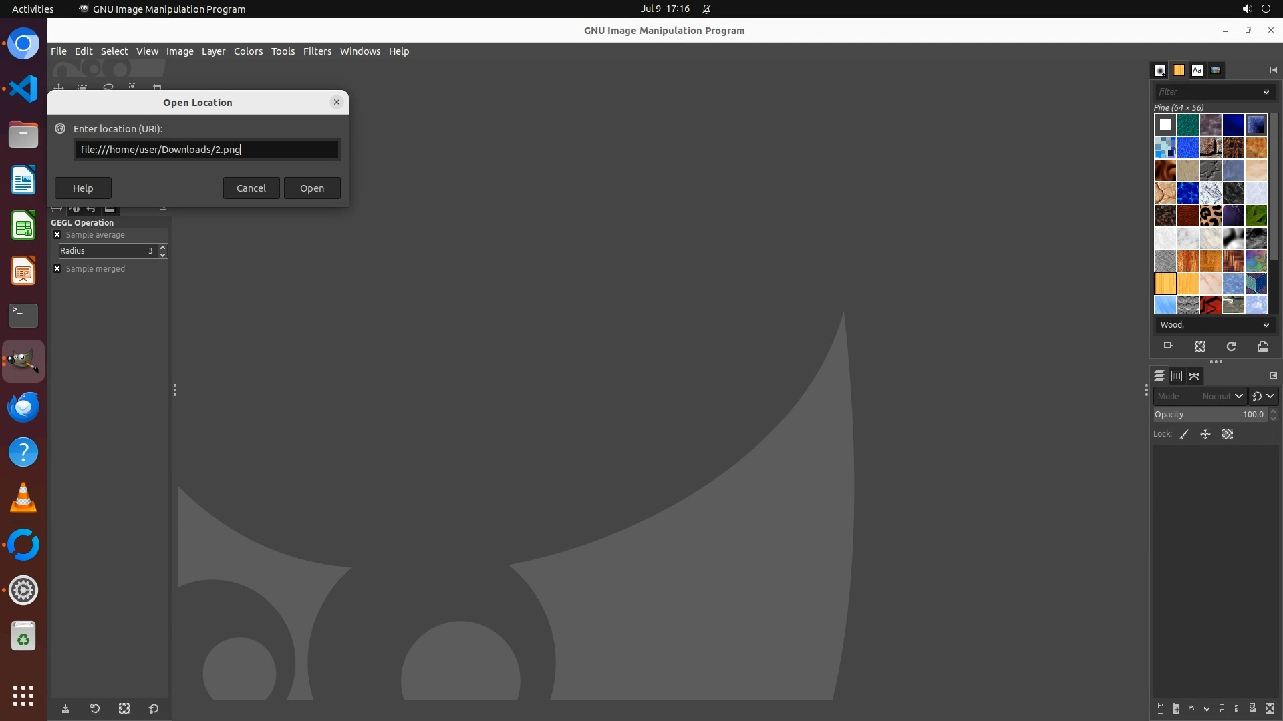This screenshot has height=721, width=1283.
Task: Switch to the Paths tab icon
Action: click(1194, 376)
